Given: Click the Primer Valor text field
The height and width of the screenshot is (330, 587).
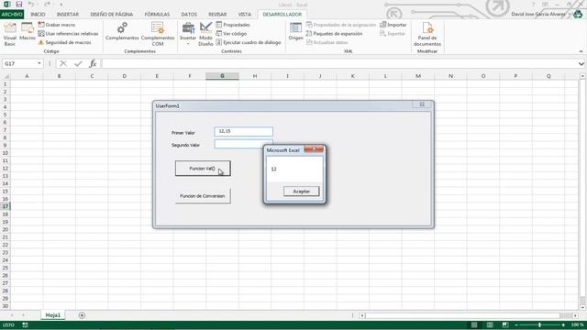Looking at the screenshot, I should pos(244,131).
